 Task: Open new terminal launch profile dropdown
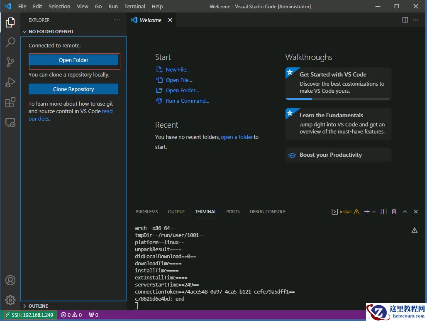click(x=374, y=212)
